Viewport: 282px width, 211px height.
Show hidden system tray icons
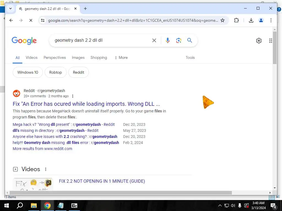pos(220,206)
